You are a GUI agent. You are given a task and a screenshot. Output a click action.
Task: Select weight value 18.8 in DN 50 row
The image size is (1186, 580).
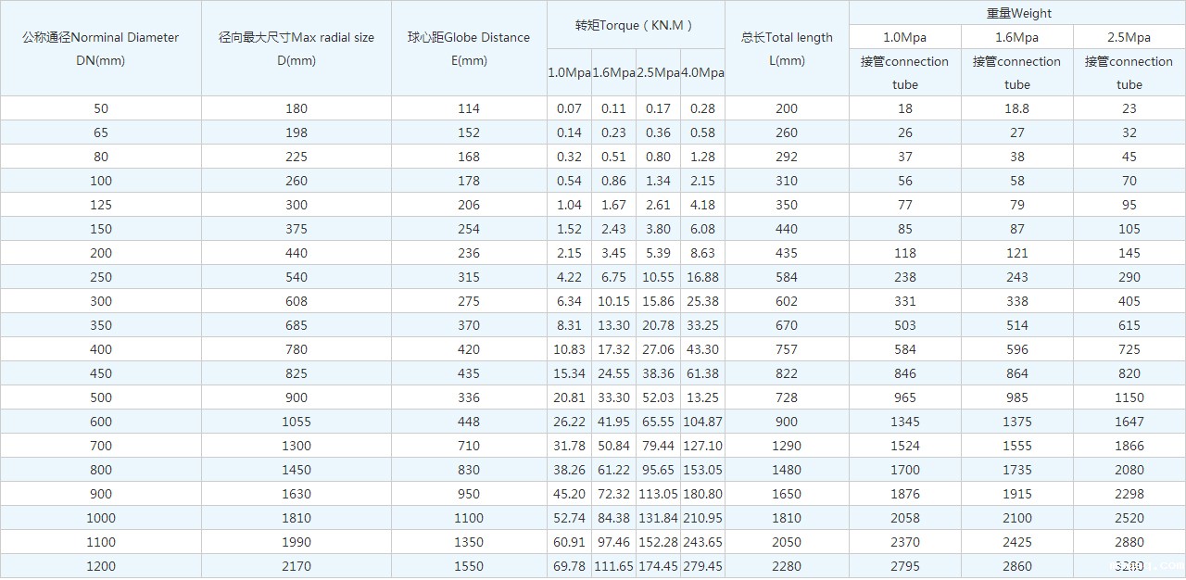pos(1016,108)
